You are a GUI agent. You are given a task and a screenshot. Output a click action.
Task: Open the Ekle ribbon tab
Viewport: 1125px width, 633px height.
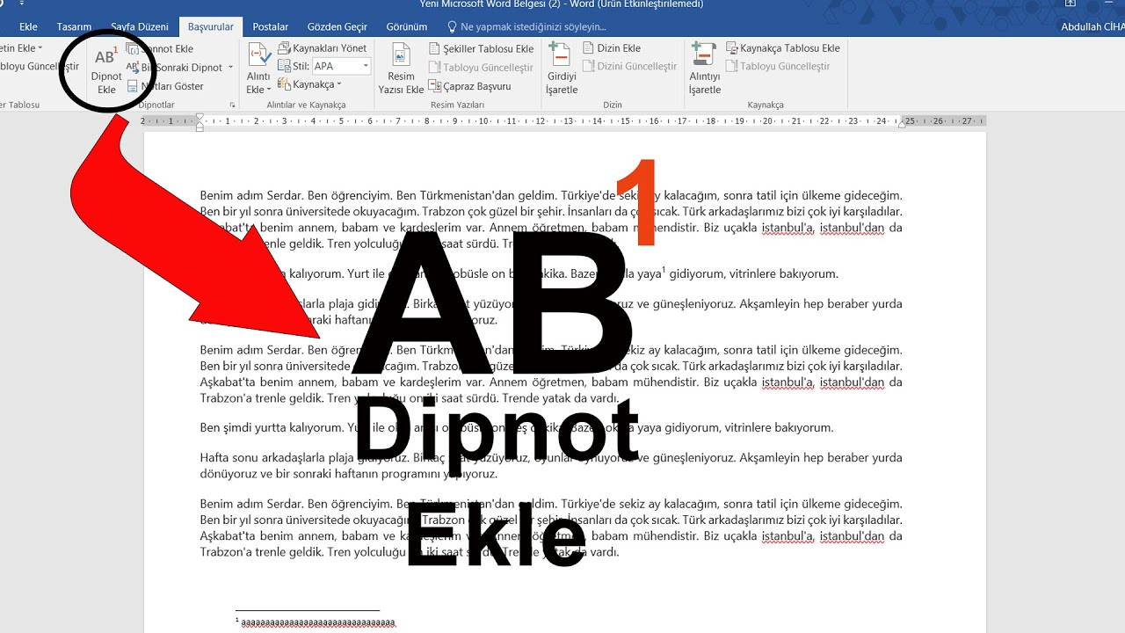(x=28, y=27)
